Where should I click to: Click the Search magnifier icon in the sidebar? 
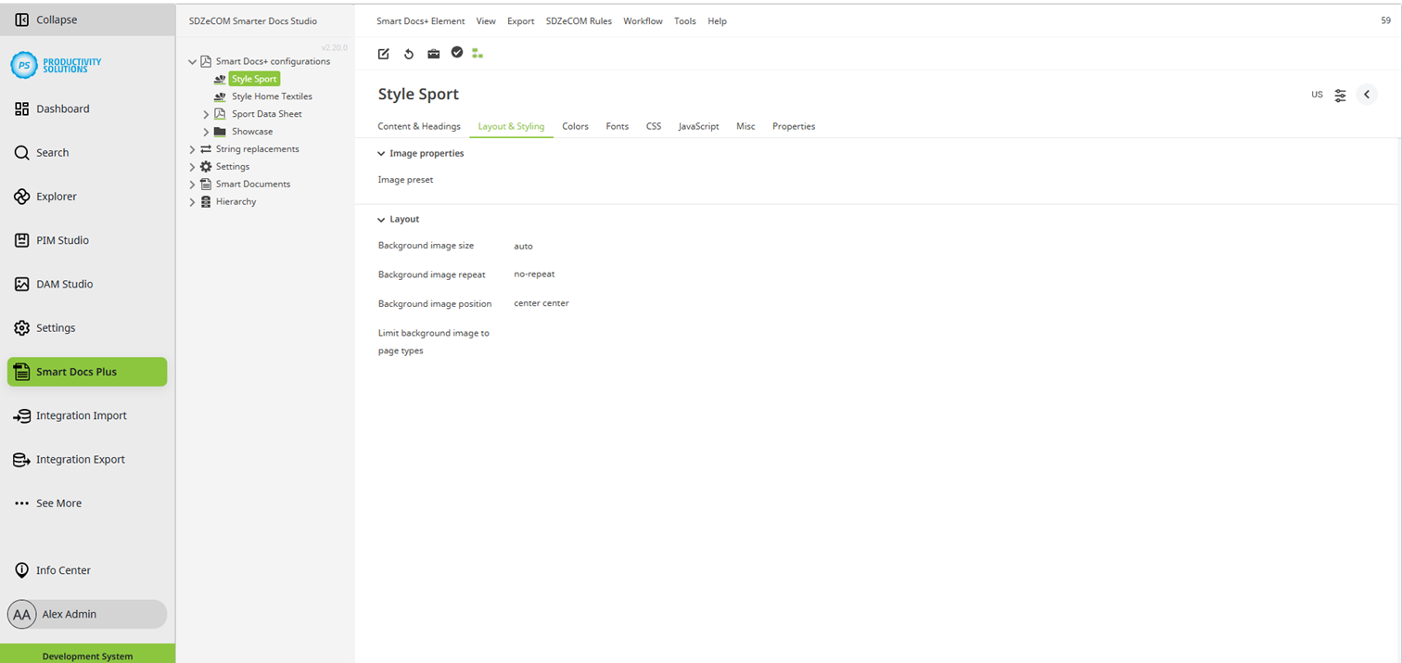22,153
